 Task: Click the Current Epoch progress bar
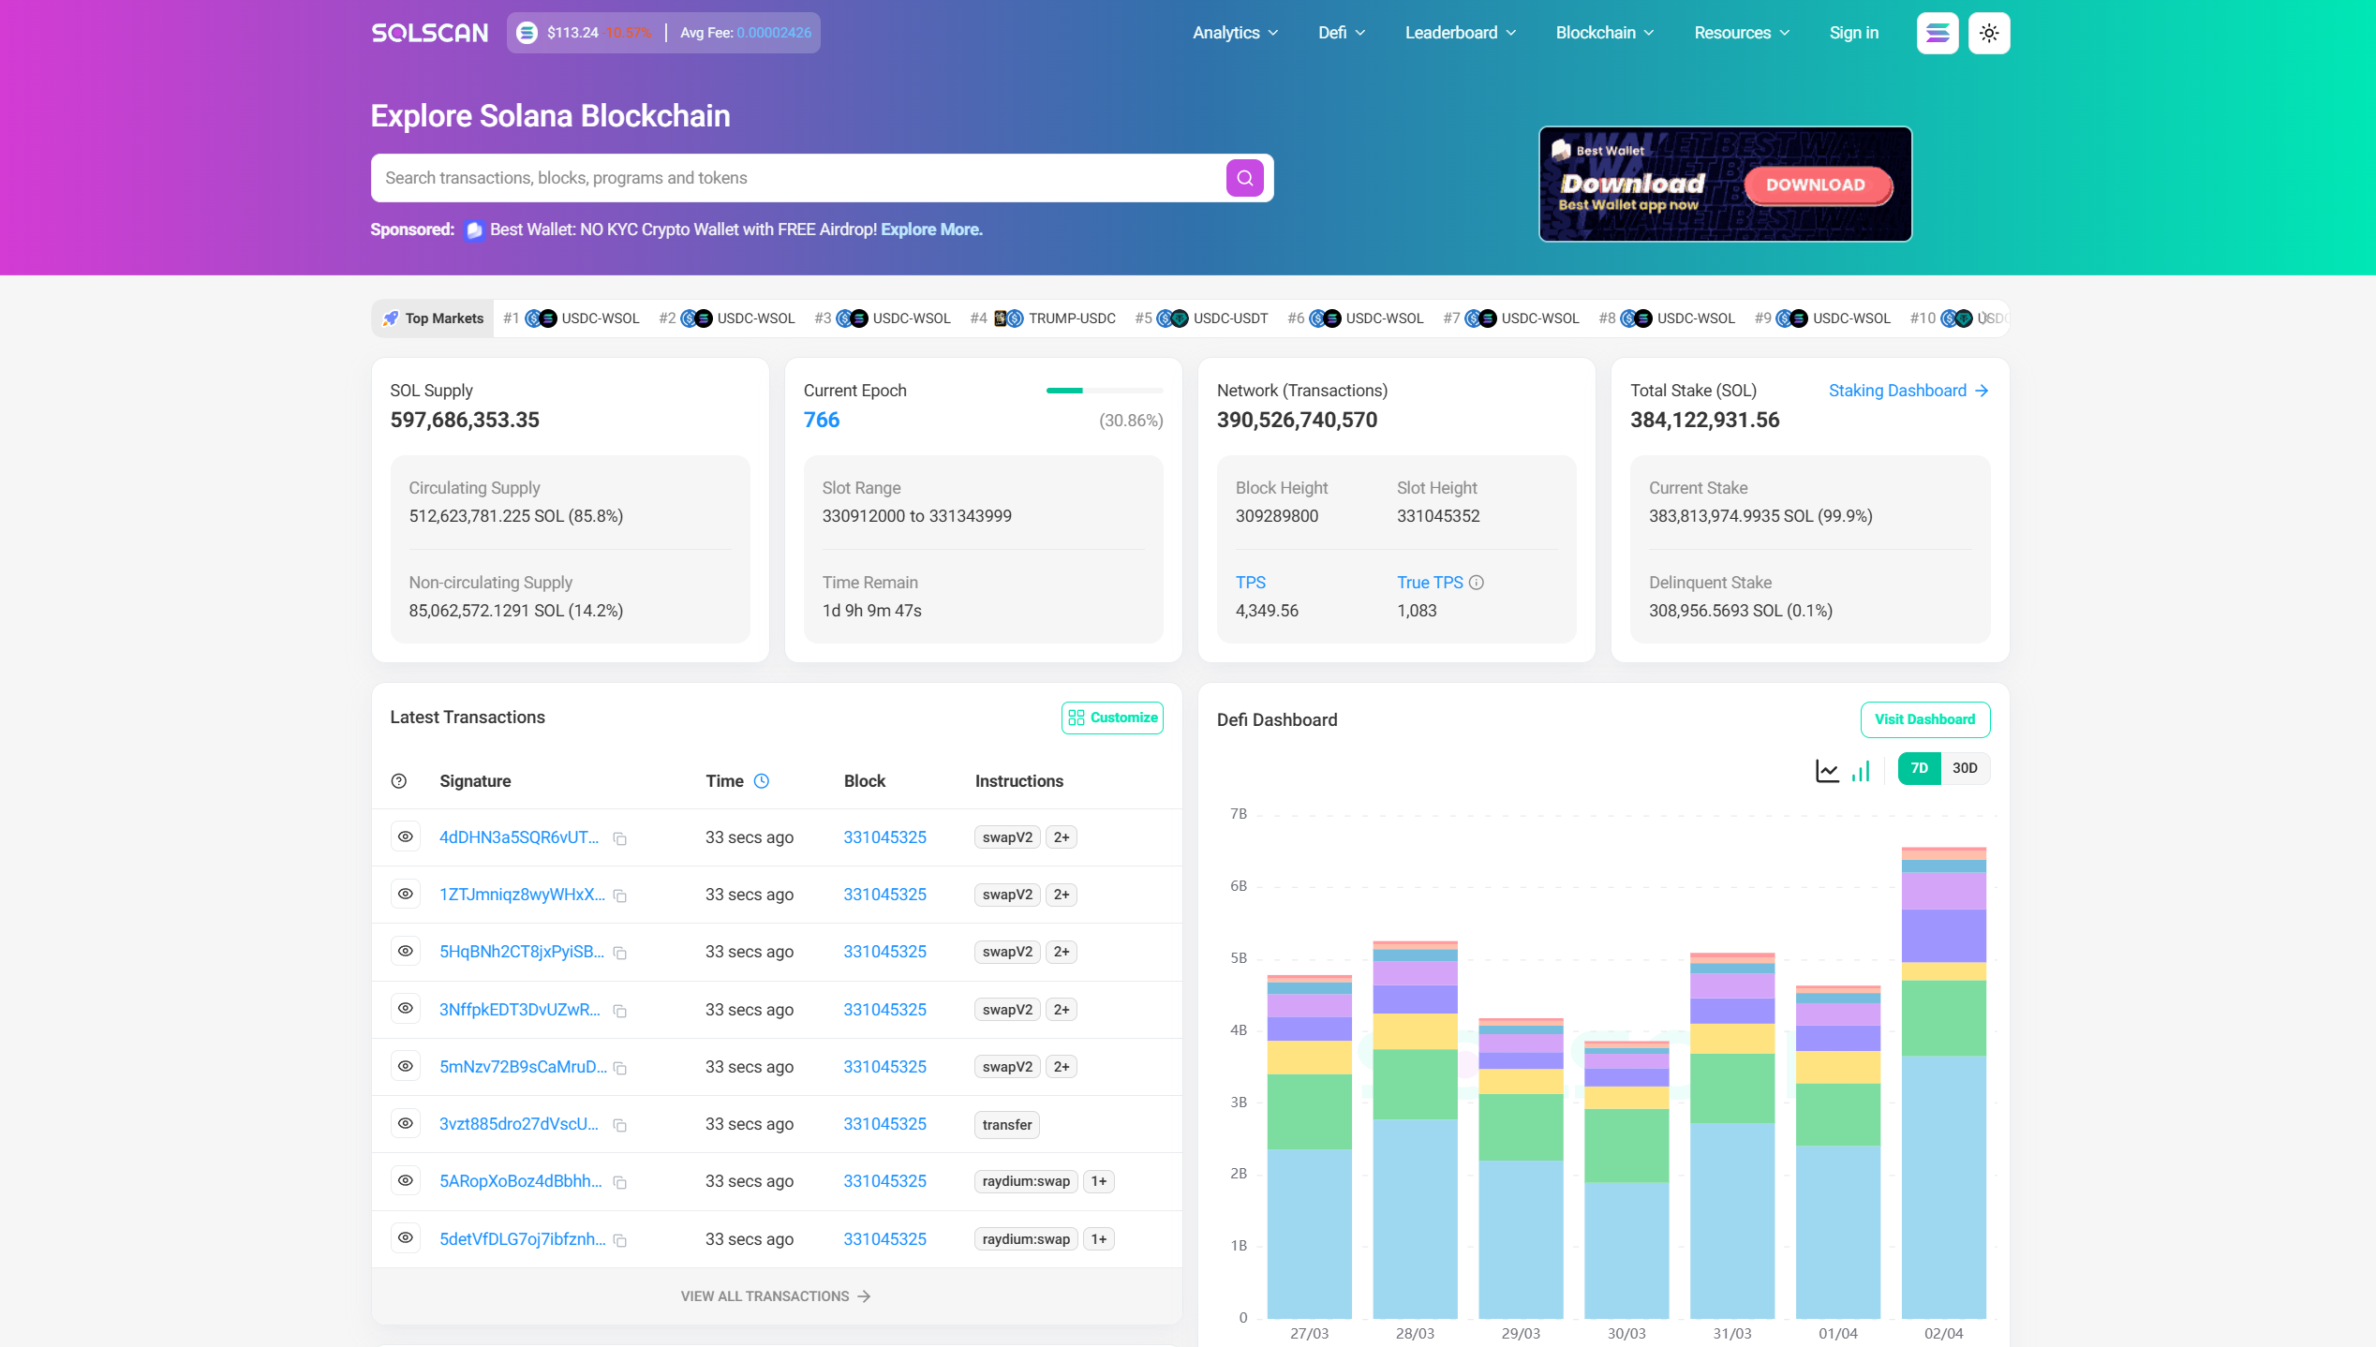(1105, 391)
